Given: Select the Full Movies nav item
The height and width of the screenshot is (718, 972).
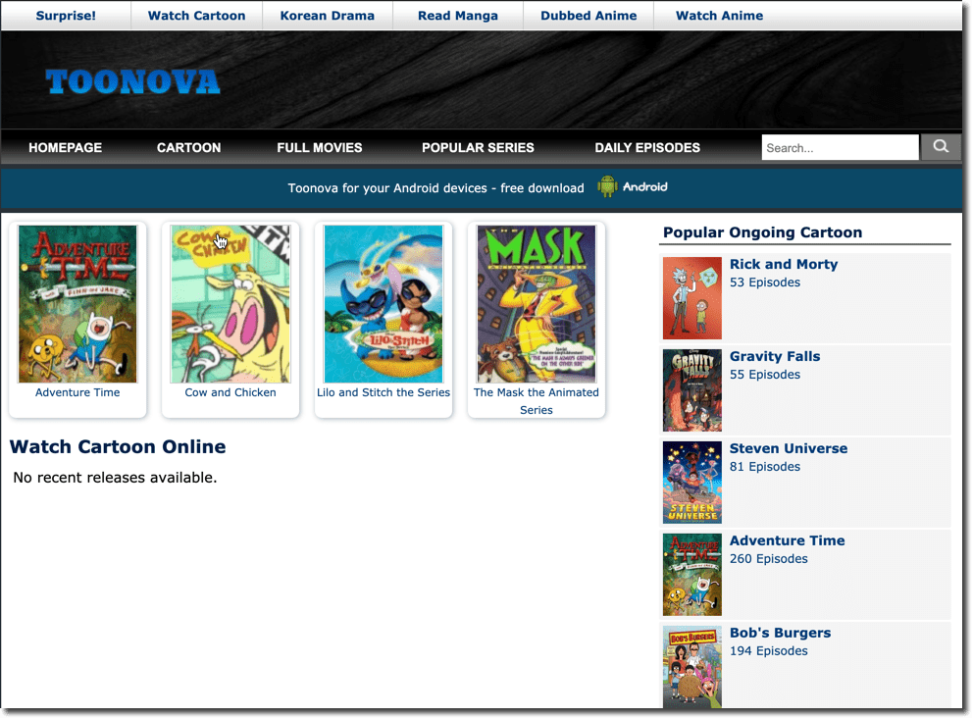Looking at the screenshot, I should tap(319, 147).
